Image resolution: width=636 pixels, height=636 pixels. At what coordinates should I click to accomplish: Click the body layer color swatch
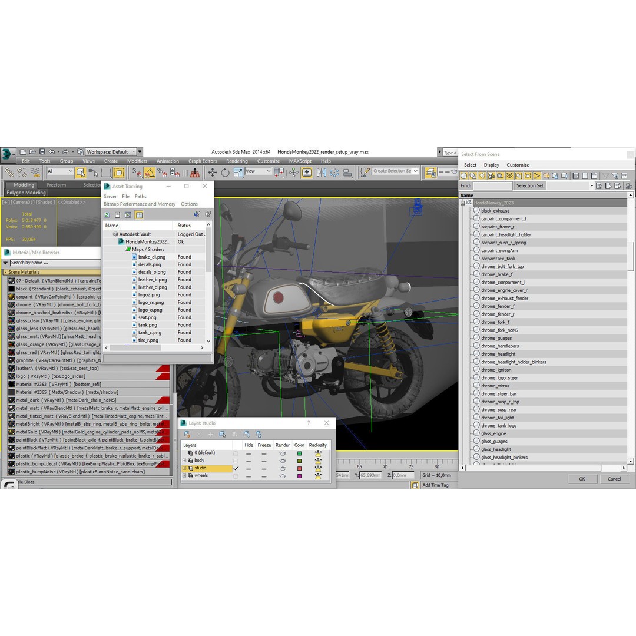299,461
